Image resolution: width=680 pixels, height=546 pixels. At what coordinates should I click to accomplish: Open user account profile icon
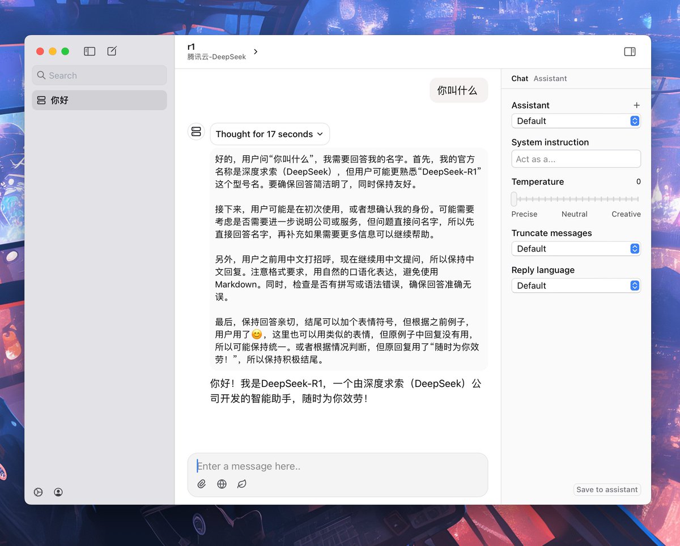[x=58, y=492]
